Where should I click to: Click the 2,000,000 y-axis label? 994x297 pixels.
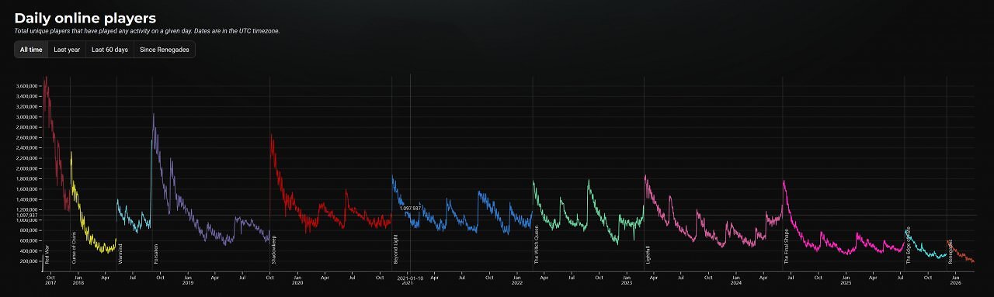coord(26,168)
